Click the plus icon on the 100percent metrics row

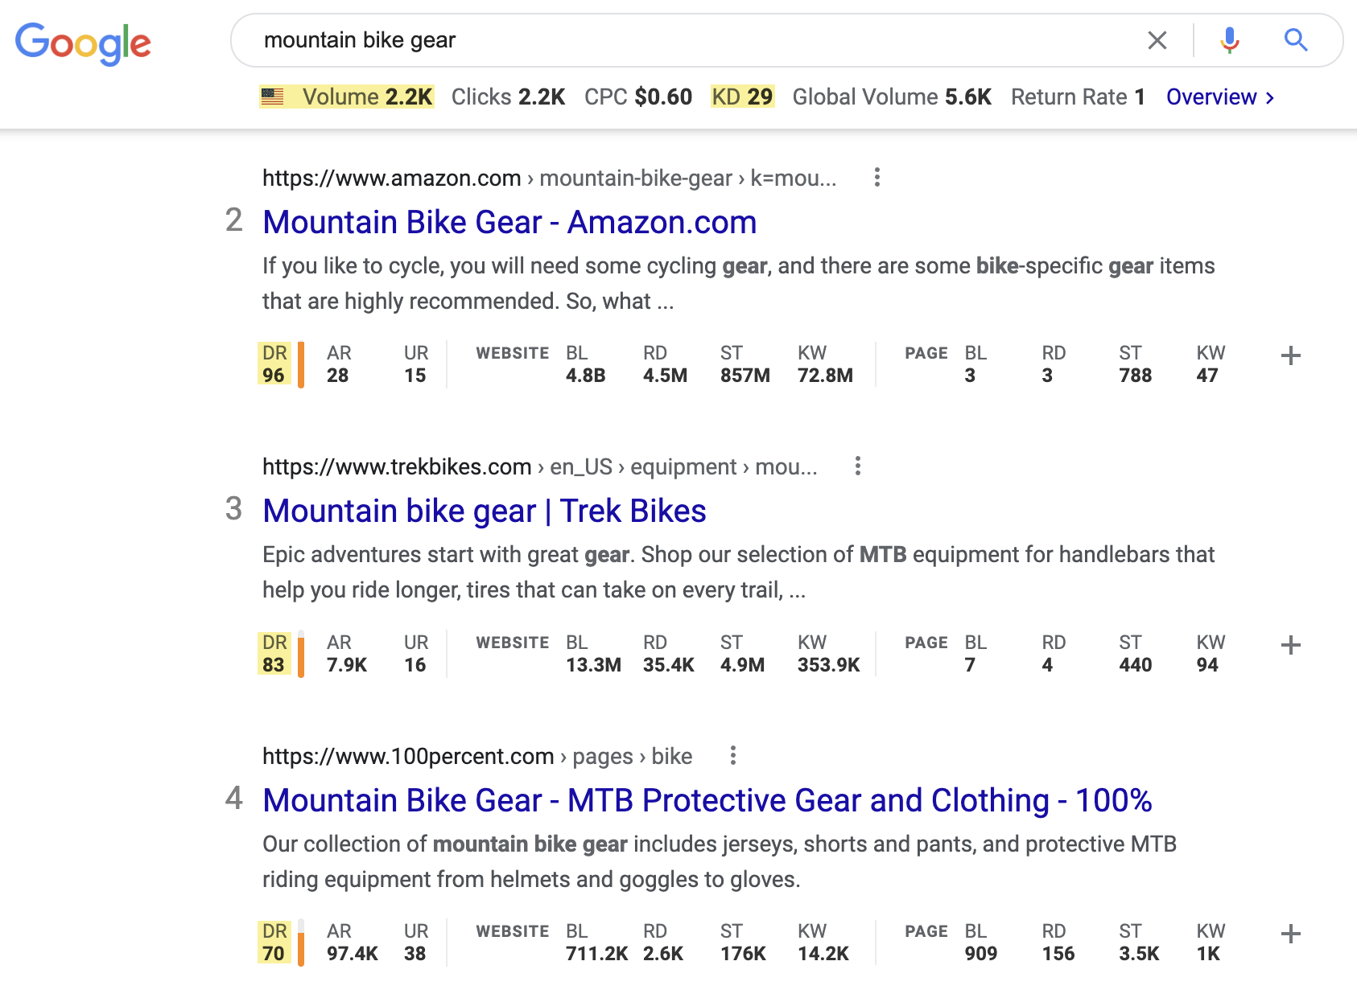[x=1290, y=935]
